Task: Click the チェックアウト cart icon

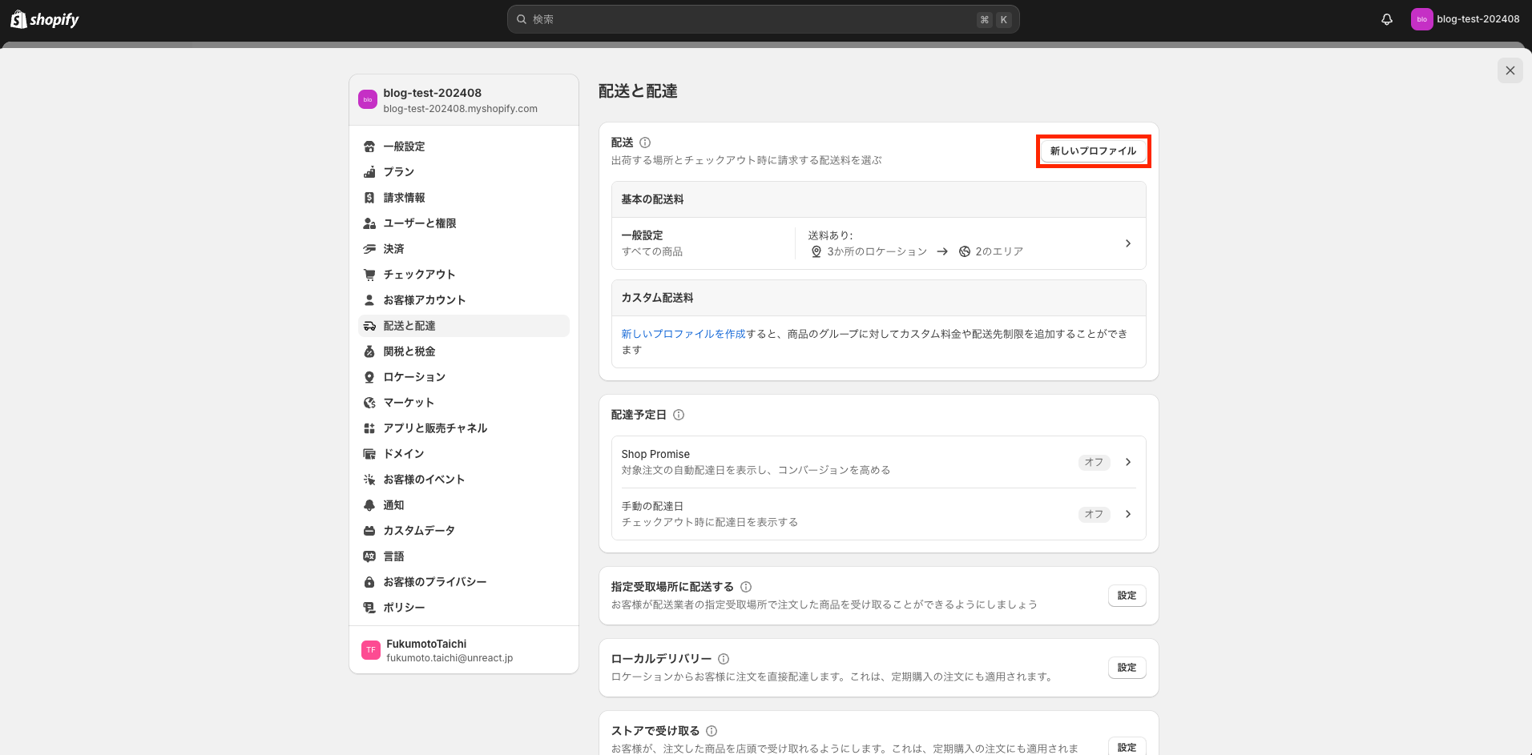Action: [x=369, y=275]
